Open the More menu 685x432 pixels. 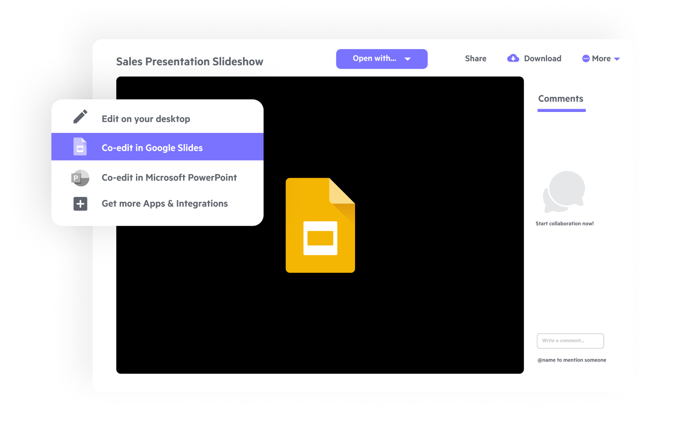600,58
